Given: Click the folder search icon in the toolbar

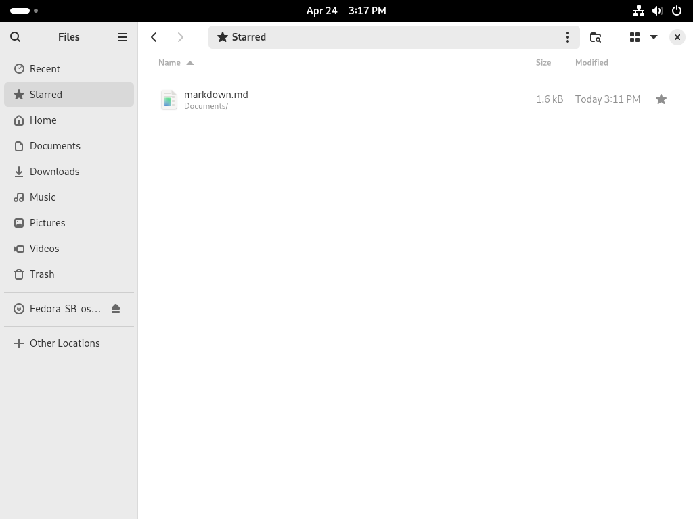Looking at the screenshot, I should click(x=596, y=37).
